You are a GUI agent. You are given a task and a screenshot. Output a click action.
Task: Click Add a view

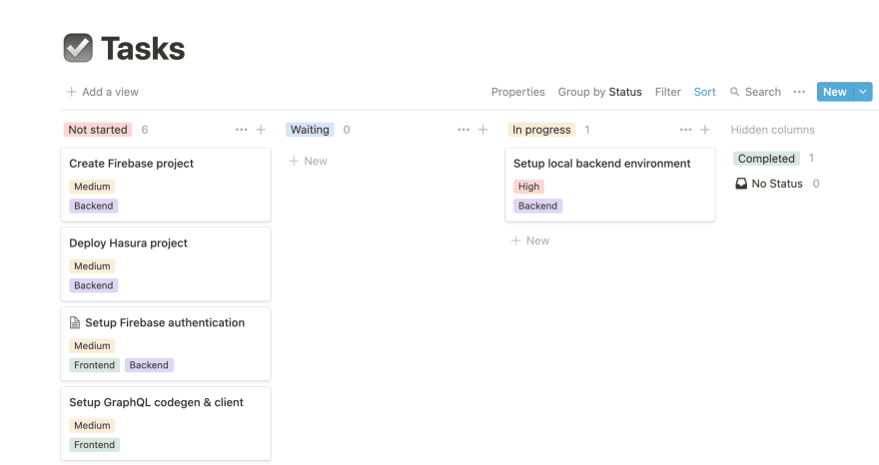(x=103, y=92)
